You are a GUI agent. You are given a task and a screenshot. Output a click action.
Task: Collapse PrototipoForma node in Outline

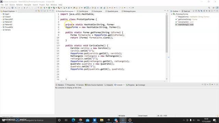[172, 14]
